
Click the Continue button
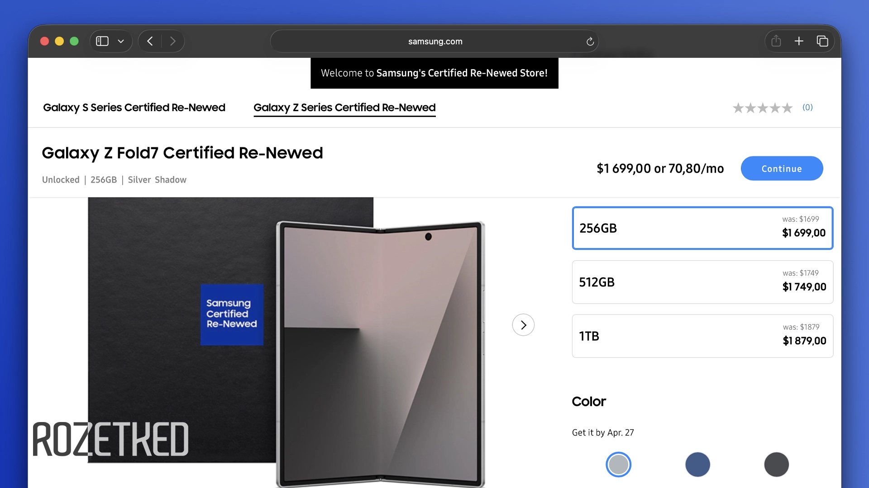(782, 168)
